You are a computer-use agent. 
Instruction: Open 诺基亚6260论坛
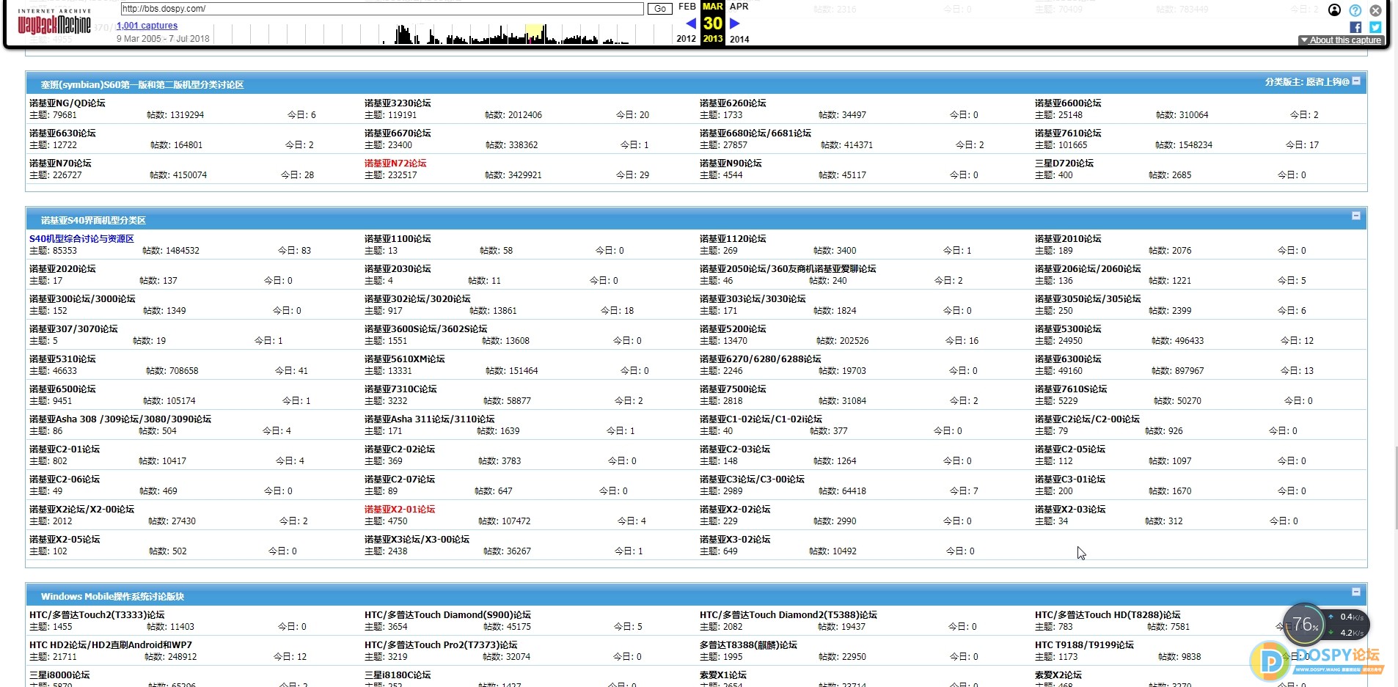click(x=733, y=103)
